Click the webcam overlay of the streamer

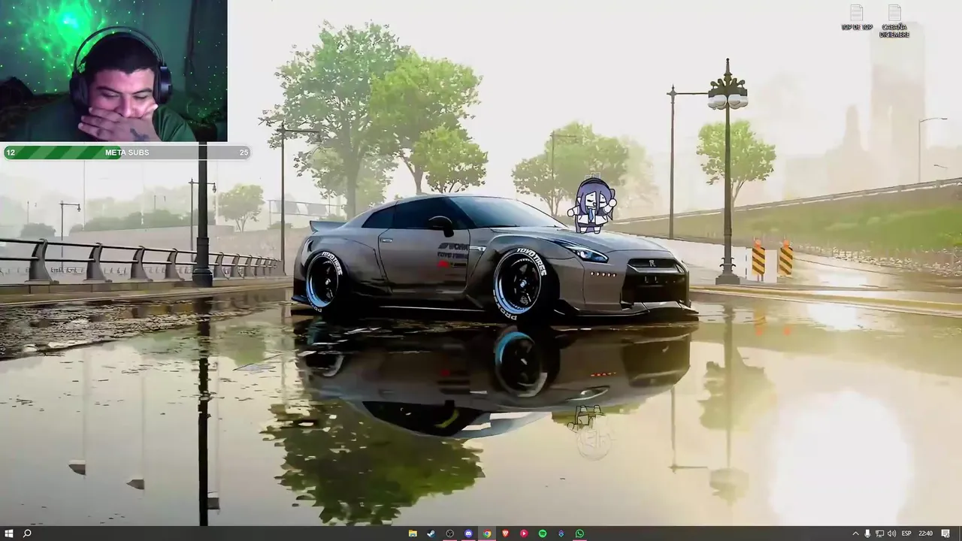pyautogui.click(x=113, y=71)
